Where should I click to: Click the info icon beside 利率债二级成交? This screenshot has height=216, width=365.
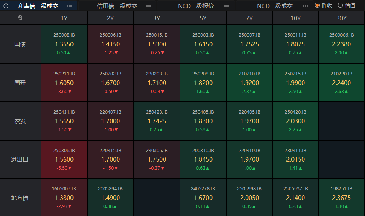(6, 6)
